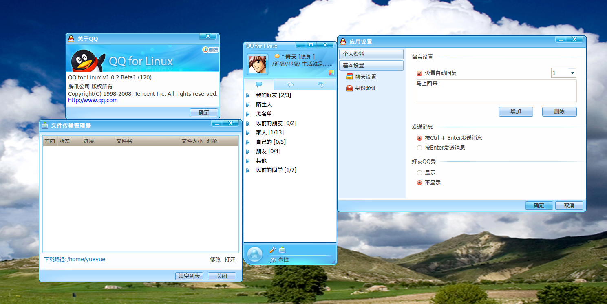607x304 pixels.
Task: Open the file transfer manager icon in QQ panel
Action: (x=282, y=250)
